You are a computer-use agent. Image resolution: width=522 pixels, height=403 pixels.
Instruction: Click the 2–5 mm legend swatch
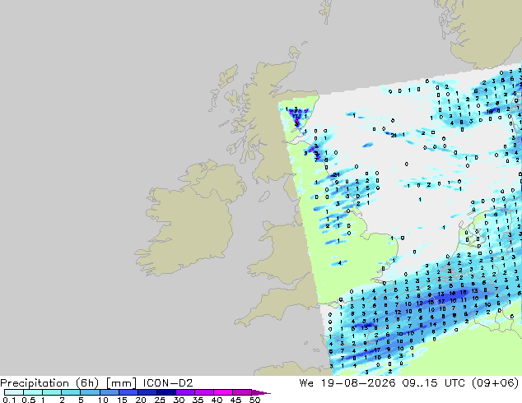[71, 392]
